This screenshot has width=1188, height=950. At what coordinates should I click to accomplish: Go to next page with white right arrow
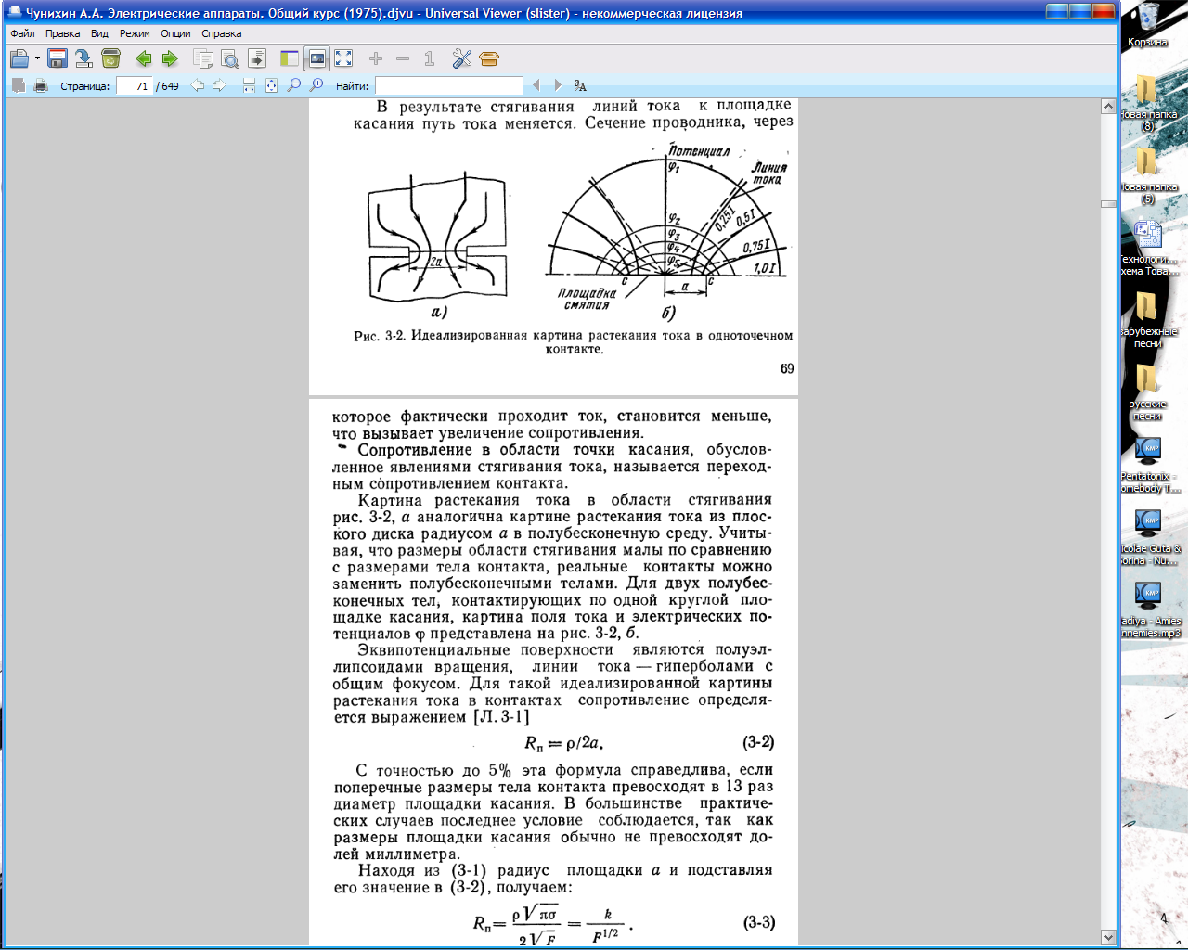click(x=219, y=85)
